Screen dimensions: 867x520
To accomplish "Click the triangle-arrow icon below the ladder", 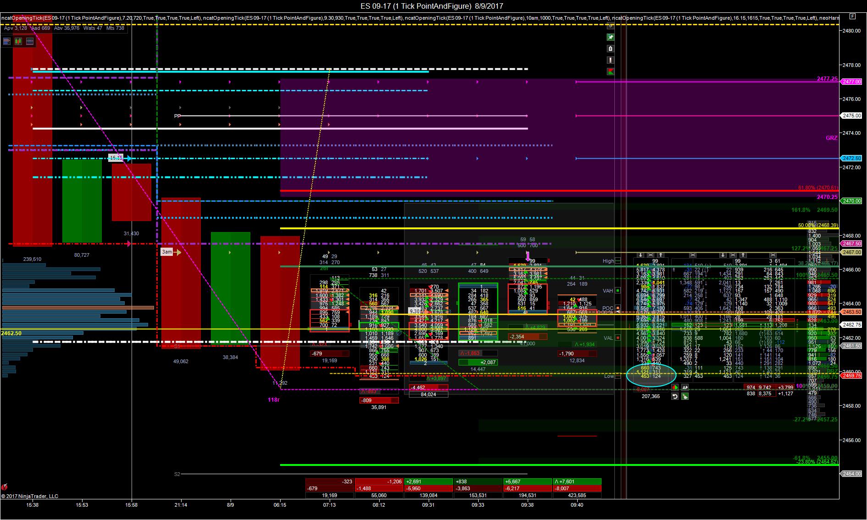I will tap(685, 387).
